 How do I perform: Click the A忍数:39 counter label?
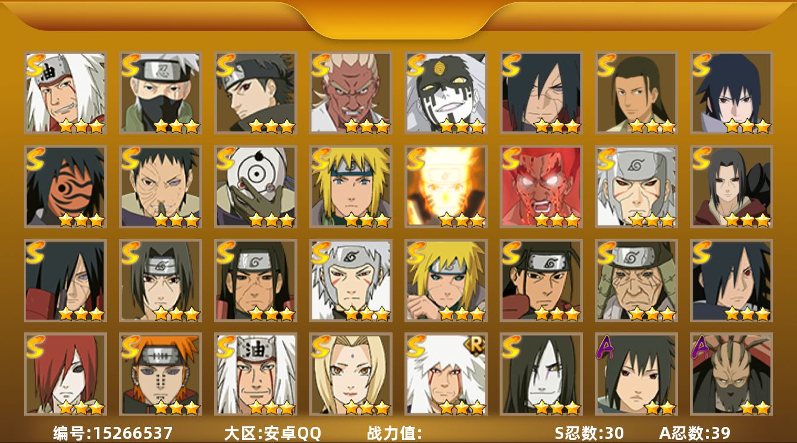(x=695, y=433)
